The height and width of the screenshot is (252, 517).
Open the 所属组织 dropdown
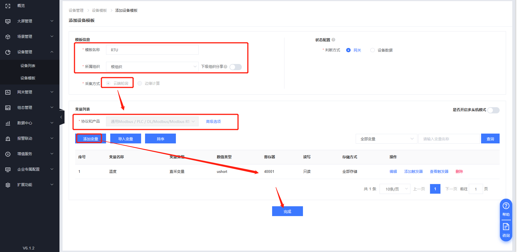coord(152,67)
